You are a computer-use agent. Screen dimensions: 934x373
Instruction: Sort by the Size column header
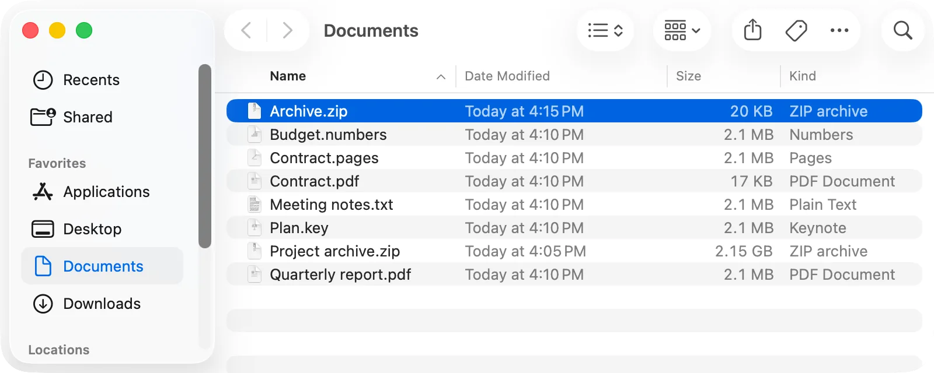pyautogui.click(x=688, y=76)
